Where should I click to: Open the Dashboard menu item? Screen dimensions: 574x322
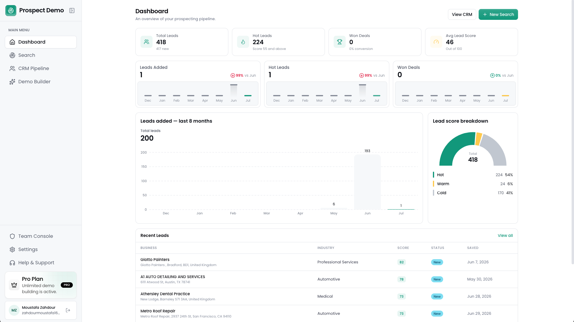click(41, 42)
